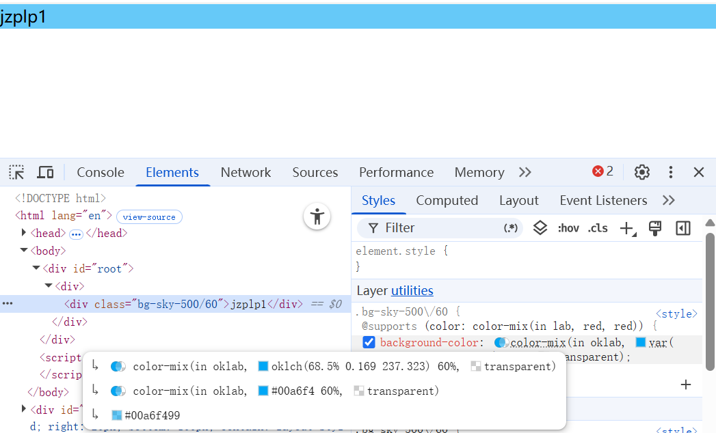
Task: Uncheck the background-color property checkbox
Action: 369,342
